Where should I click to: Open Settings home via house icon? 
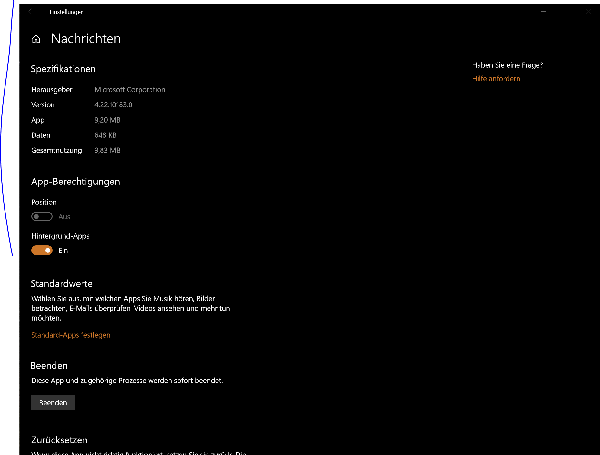tap(36, 39)
